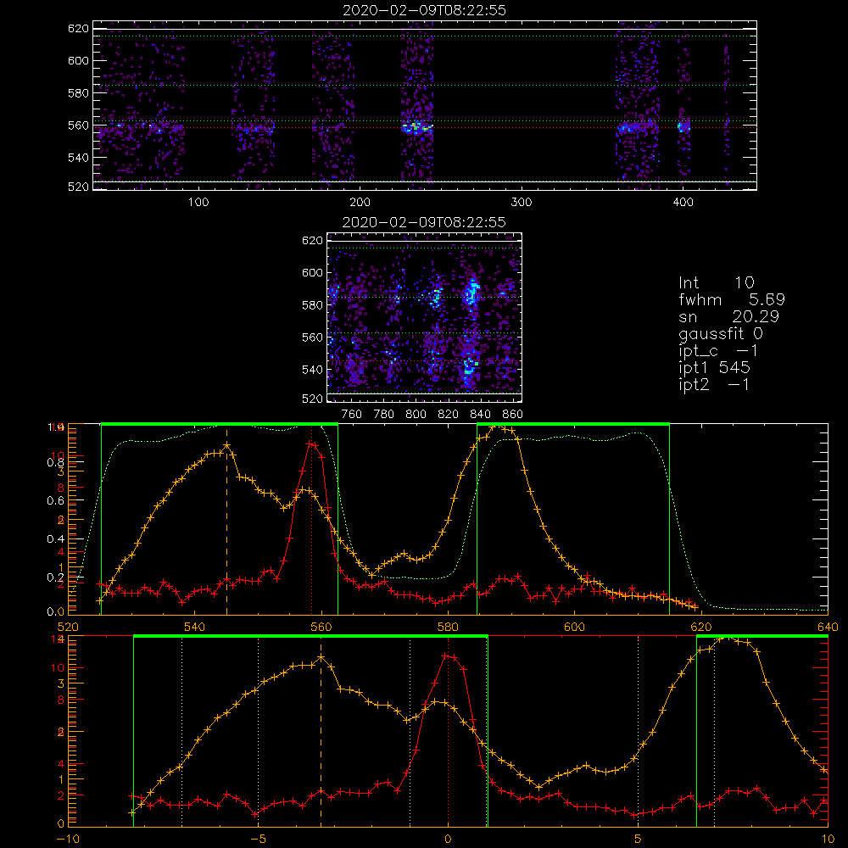Viewport: 848px width, 848px height.
Task: Click x-axis label 580 of third plot
Action: click(x=448, y=627)
